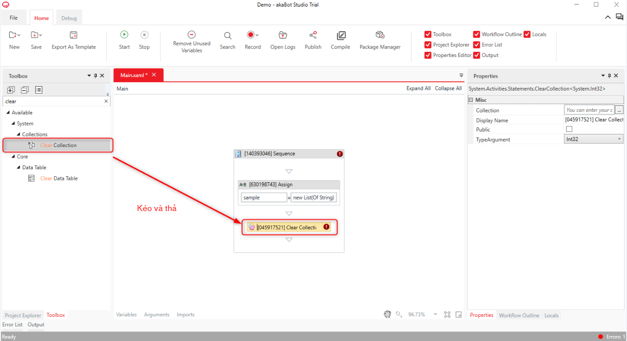Start the workflow with the play icon
This screenshot has height=341, width=627.
(x=124, y=35)
